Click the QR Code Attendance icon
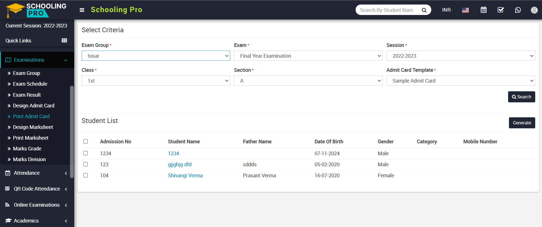542x227 pixels. (7, 189)
